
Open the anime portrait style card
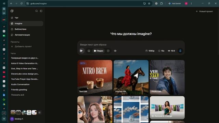(95, 109)
